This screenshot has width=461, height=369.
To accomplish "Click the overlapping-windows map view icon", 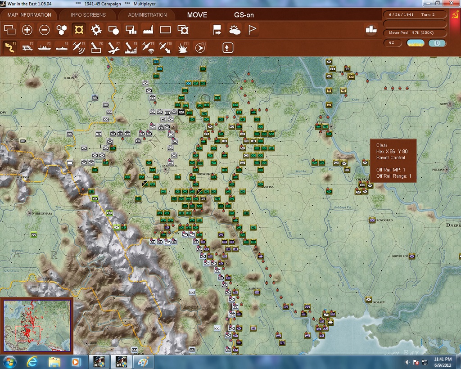I will (10, 30).
